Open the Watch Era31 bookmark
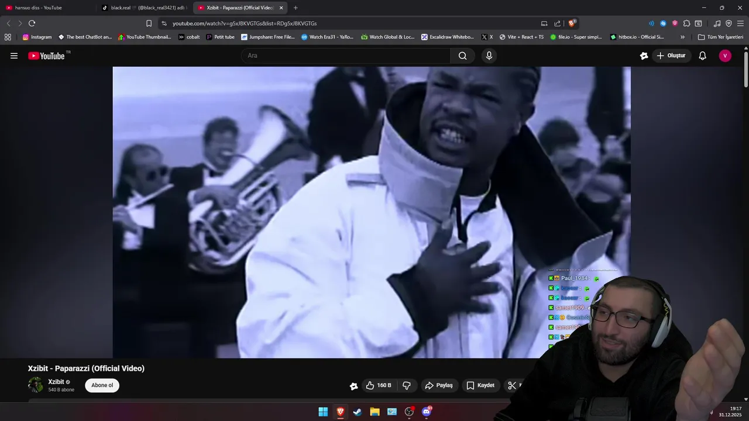Viewport: 749px width, 421px height. pos(327,37)
